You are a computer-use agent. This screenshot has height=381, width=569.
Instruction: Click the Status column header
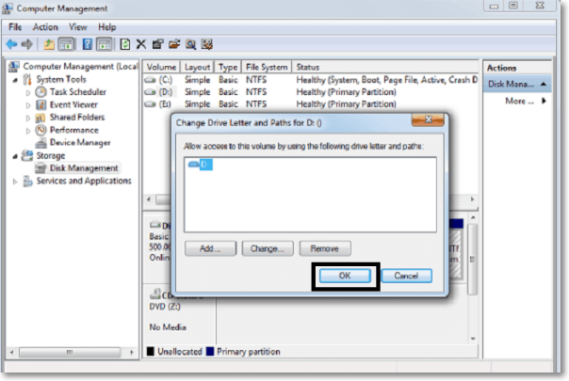pyautogui.click(x=385, y=67)
